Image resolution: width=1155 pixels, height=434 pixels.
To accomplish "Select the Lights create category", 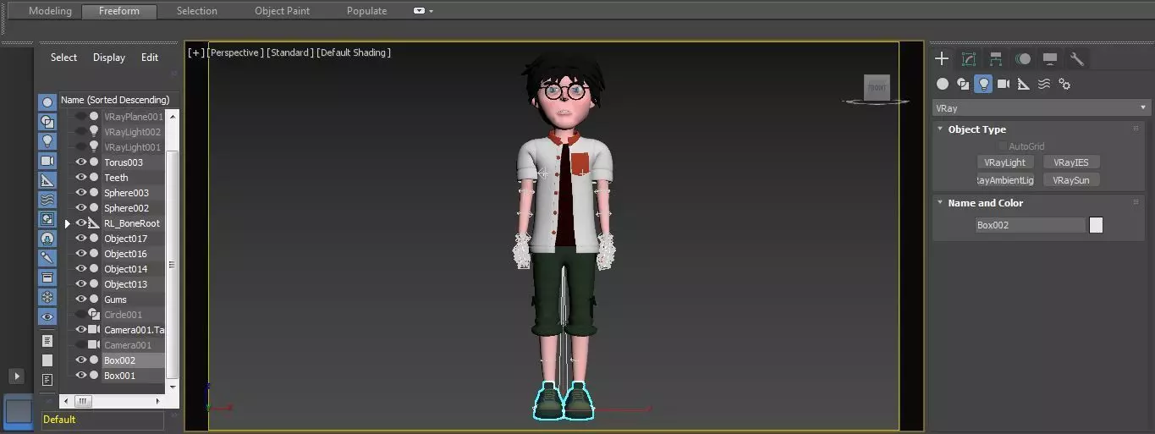I will point(983,84).
